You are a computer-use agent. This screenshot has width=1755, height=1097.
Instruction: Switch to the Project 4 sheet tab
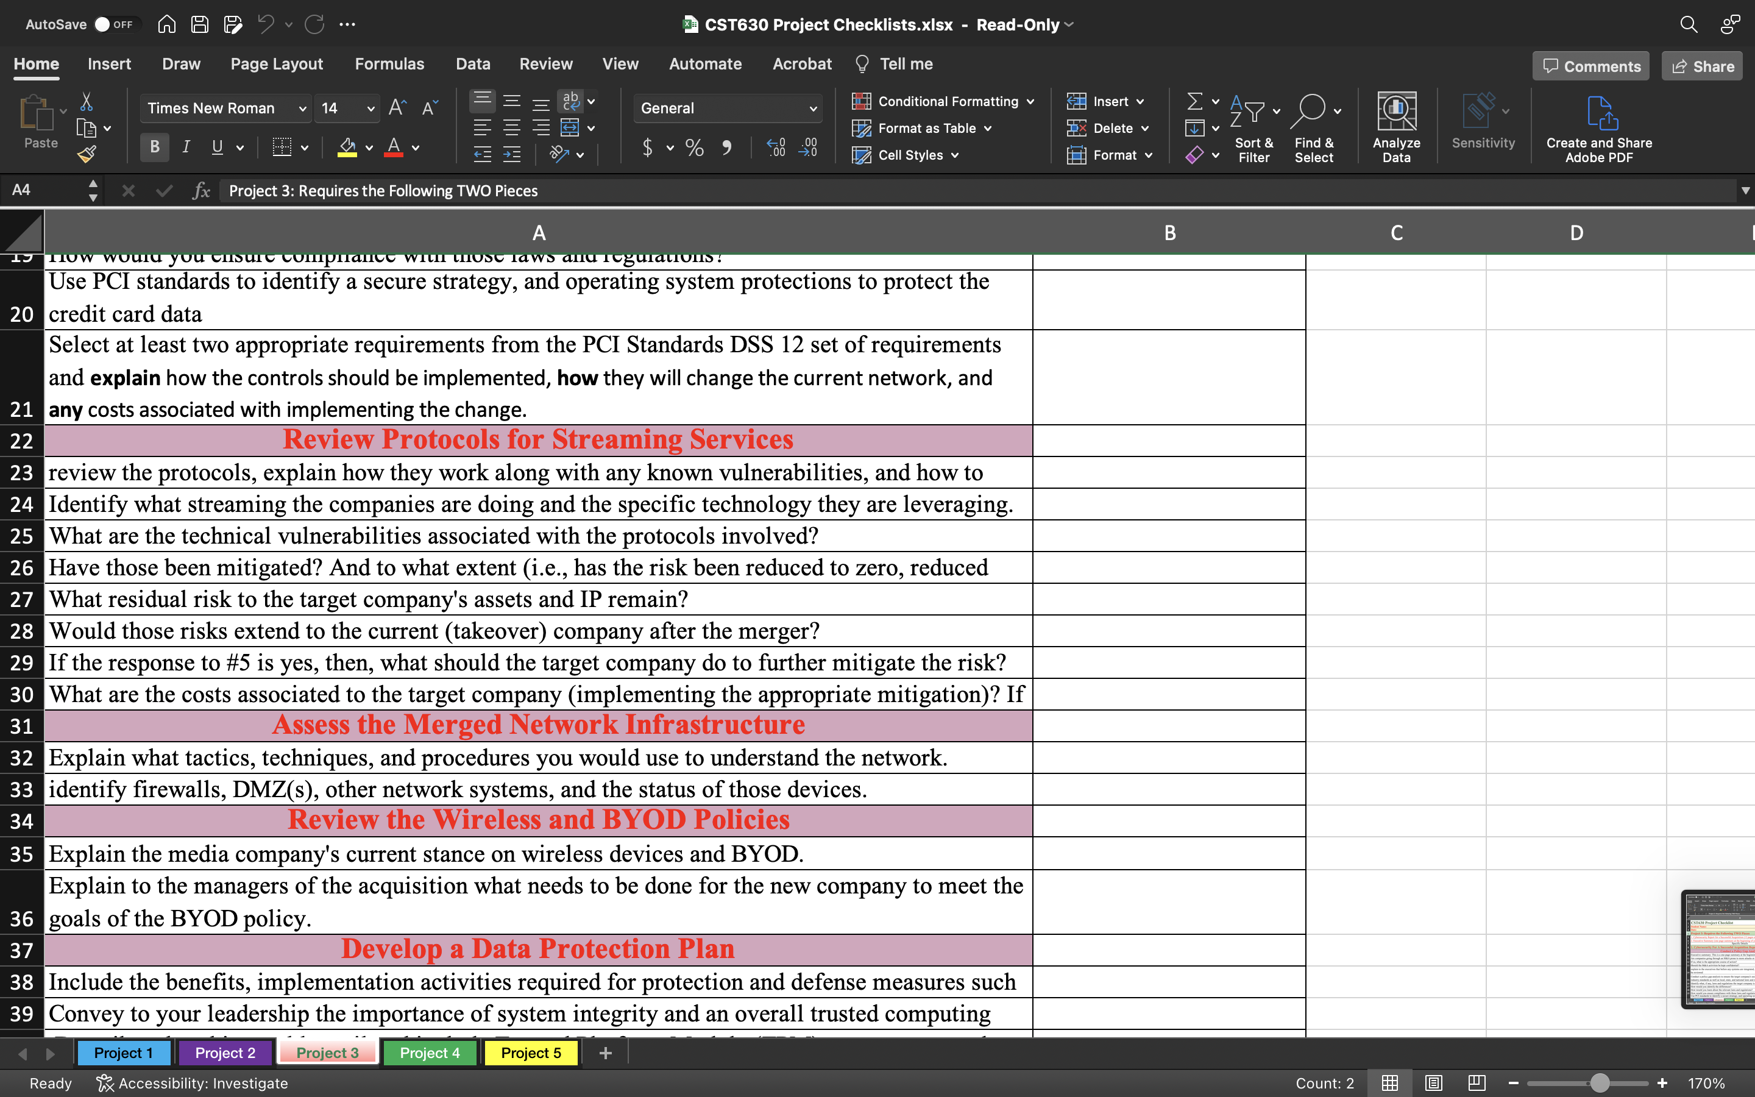tap(430, 1053)
